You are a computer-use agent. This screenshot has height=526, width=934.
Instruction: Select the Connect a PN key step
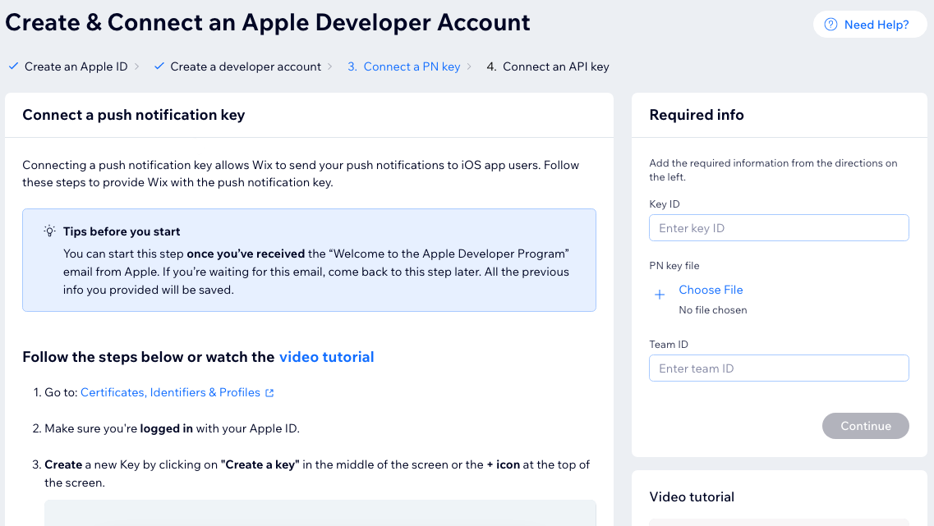point(404,66)
